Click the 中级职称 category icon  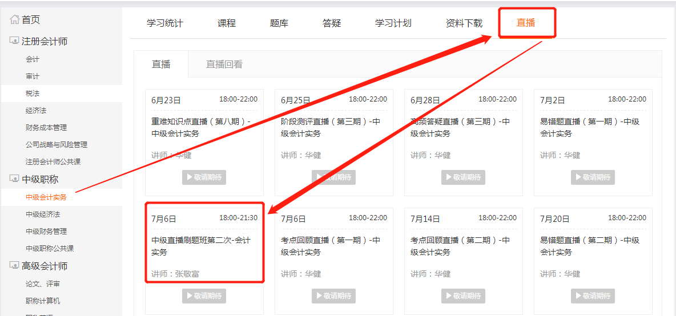14,180
